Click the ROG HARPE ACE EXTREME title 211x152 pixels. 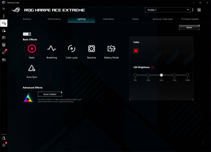[x=55, y=10]
